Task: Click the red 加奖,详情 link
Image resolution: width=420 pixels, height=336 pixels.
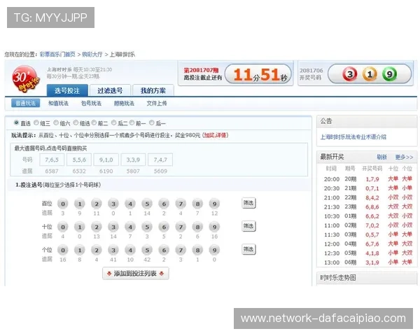Action: (216, 135)
